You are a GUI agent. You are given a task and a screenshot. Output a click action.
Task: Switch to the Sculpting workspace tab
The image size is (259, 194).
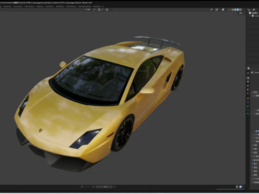point(8,6)
